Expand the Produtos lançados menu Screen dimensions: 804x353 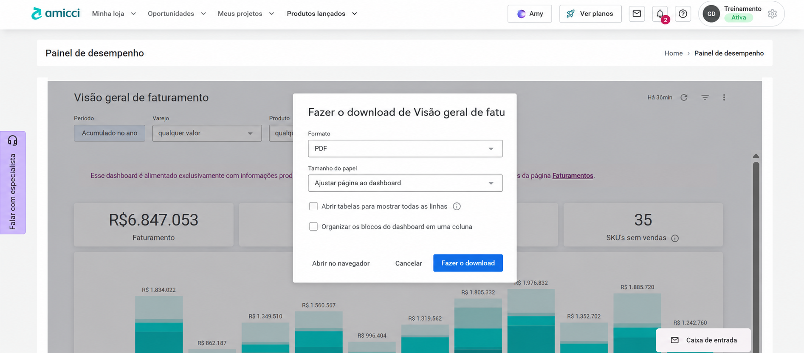click(322, 14)
